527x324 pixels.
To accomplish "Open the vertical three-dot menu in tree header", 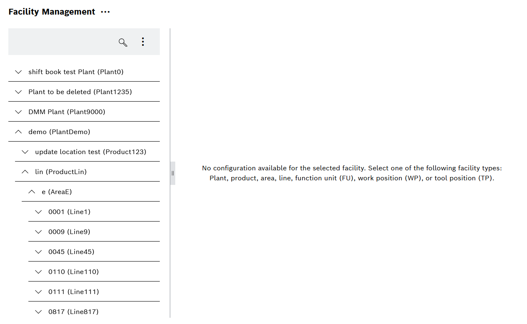I will 143,42.
